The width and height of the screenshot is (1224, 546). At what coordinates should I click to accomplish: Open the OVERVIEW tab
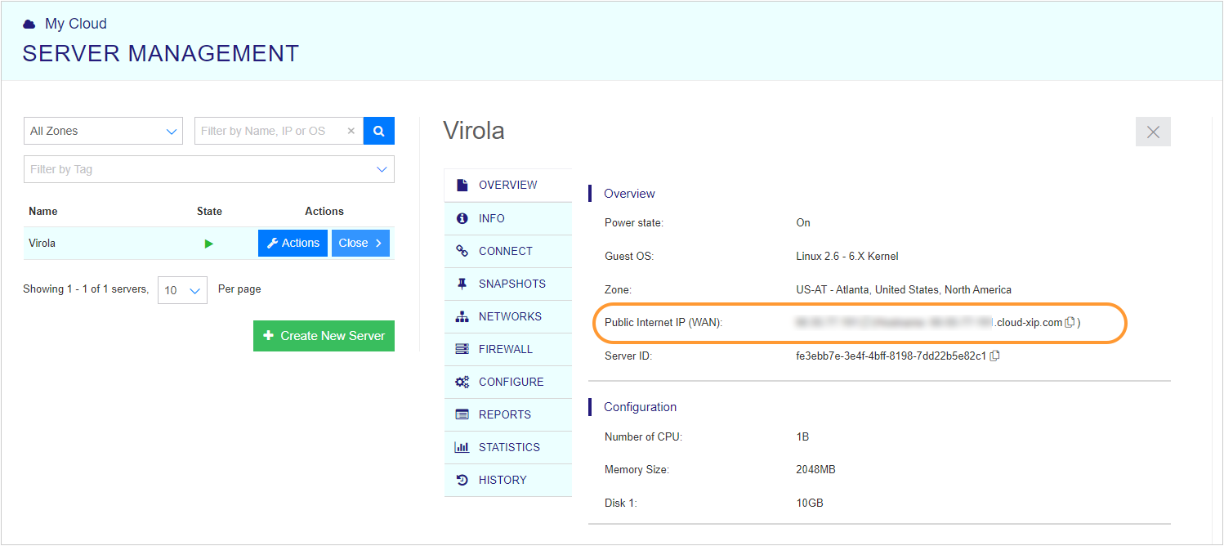508,185
